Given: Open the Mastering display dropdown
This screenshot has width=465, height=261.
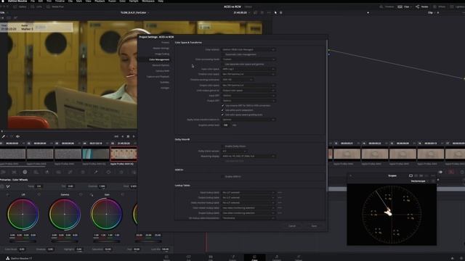Looking at the screenshot, I should [x=248, y=156].
